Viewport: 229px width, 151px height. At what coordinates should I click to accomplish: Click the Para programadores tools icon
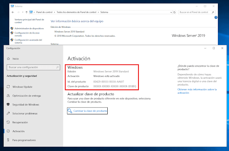(8, 140)
